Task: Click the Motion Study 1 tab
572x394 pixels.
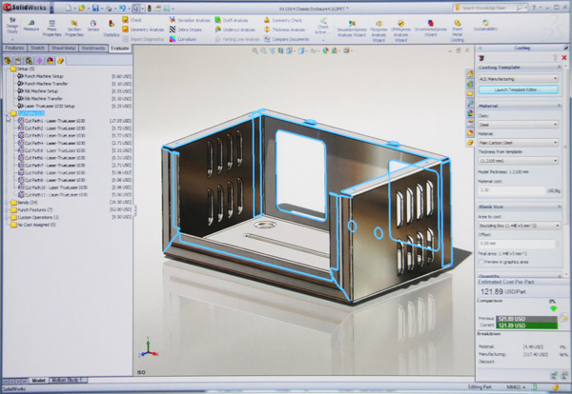Action: click(68, 380)
